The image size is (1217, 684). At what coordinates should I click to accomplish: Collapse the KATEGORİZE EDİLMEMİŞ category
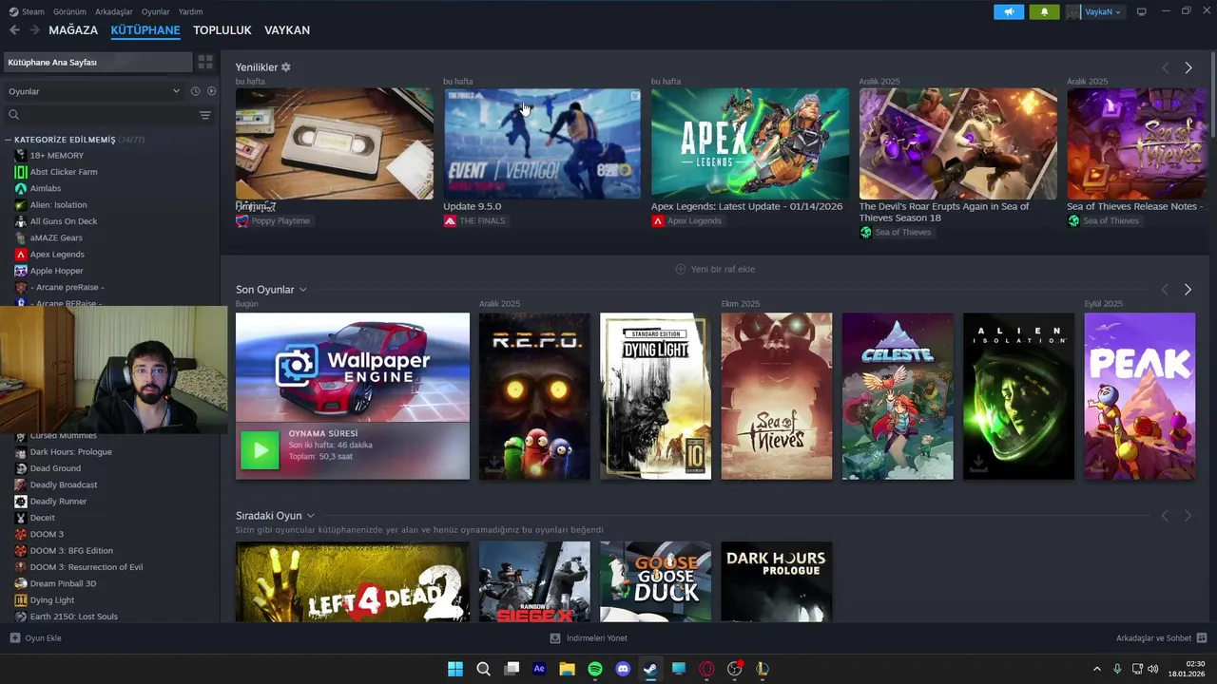[x=9, y=140]
